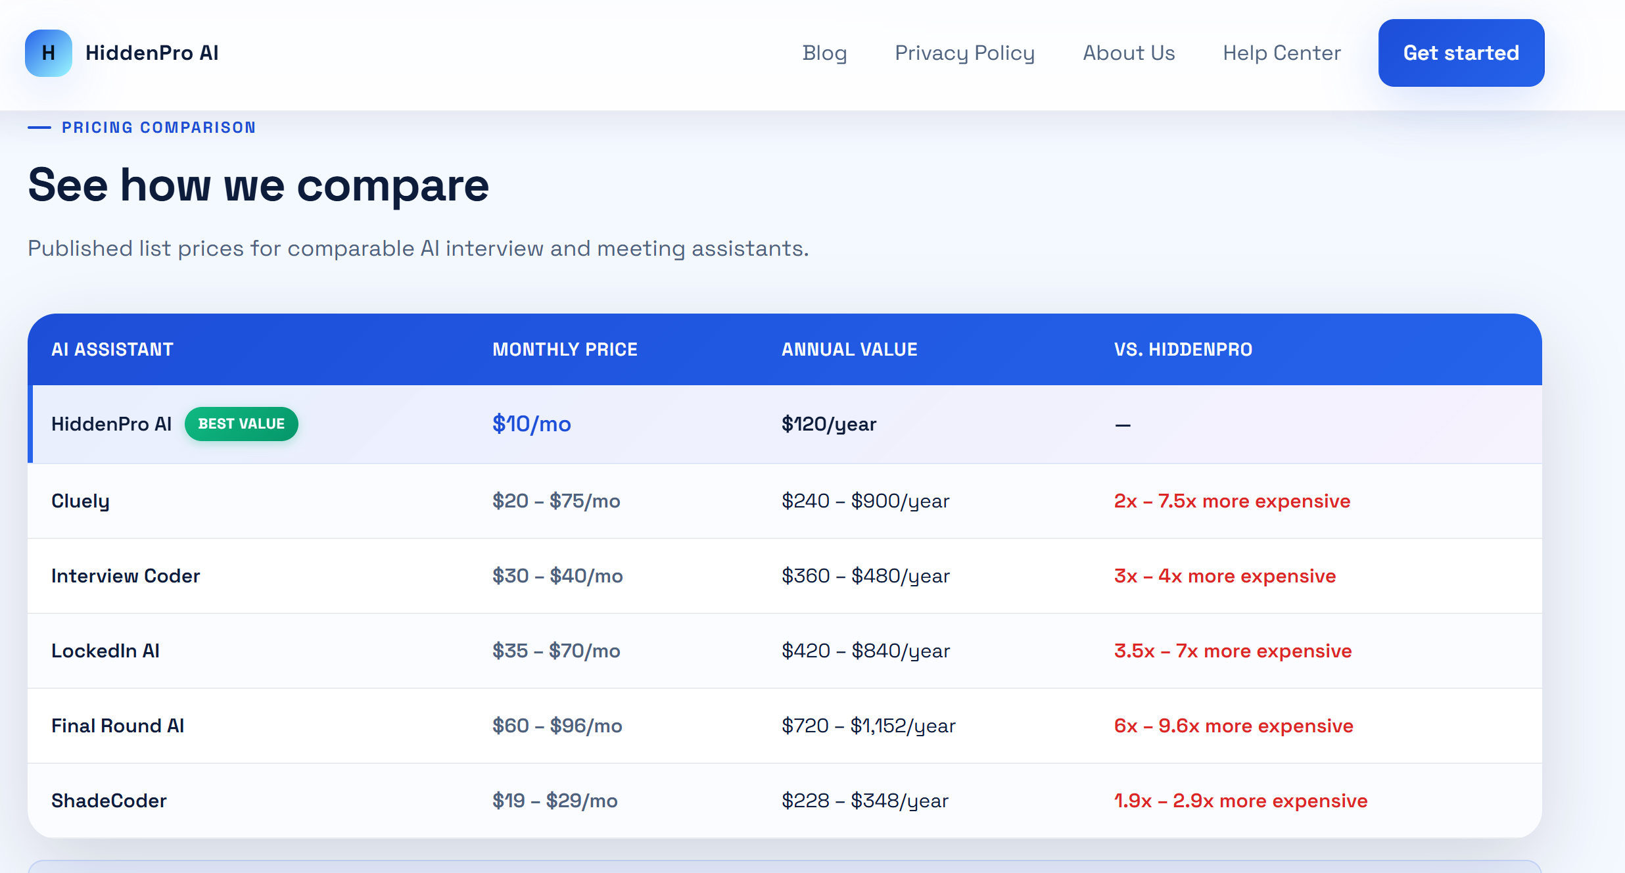Click the HiddenPro AI brand name
Viewport: 1625px width, 873px height.
[152, 53]
